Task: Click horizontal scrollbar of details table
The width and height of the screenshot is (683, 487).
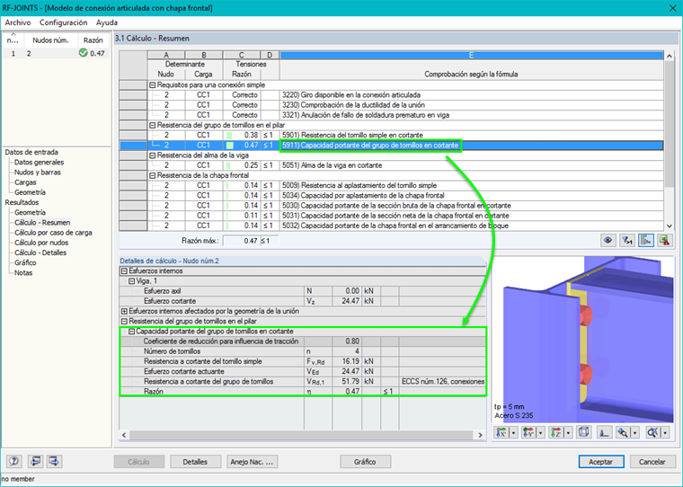Action: coord(301,435)
